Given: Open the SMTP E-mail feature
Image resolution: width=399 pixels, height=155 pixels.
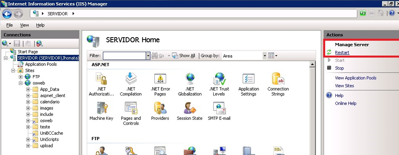Looking at the screenshot, I should click(x=219, y=108).
